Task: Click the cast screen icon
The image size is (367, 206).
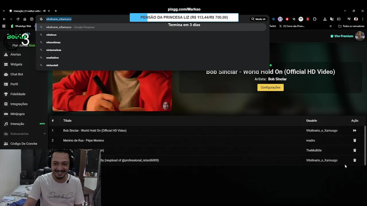Action: coord(339,19)
